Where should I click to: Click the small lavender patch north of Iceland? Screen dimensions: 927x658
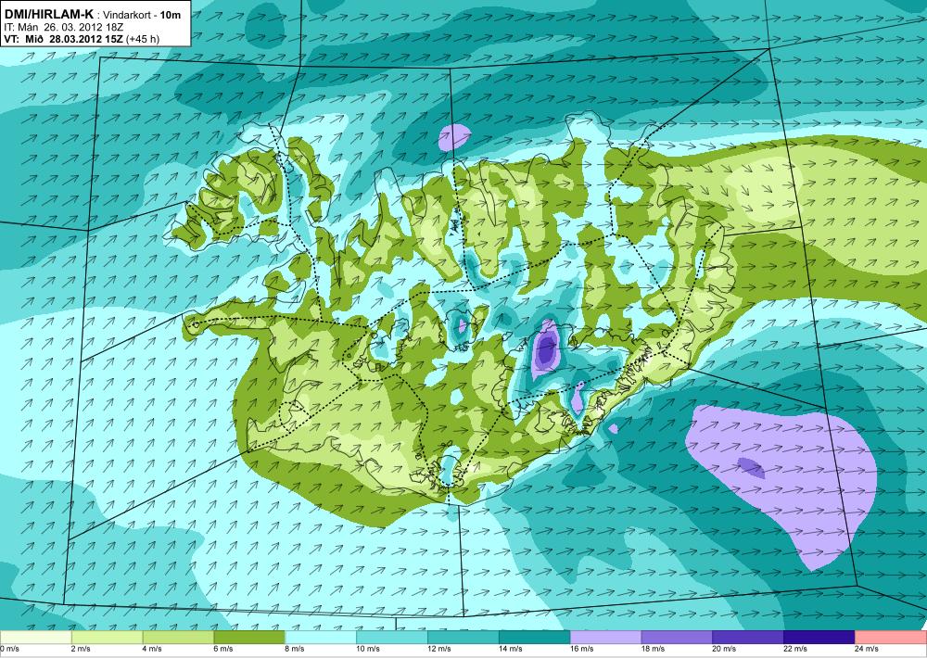click(454, 137)
